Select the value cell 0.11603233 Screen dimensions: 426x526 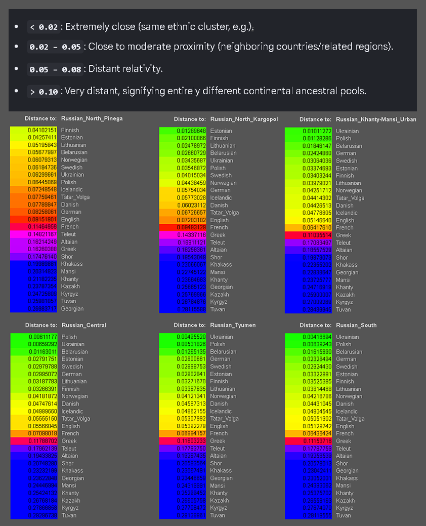(183, 441)
